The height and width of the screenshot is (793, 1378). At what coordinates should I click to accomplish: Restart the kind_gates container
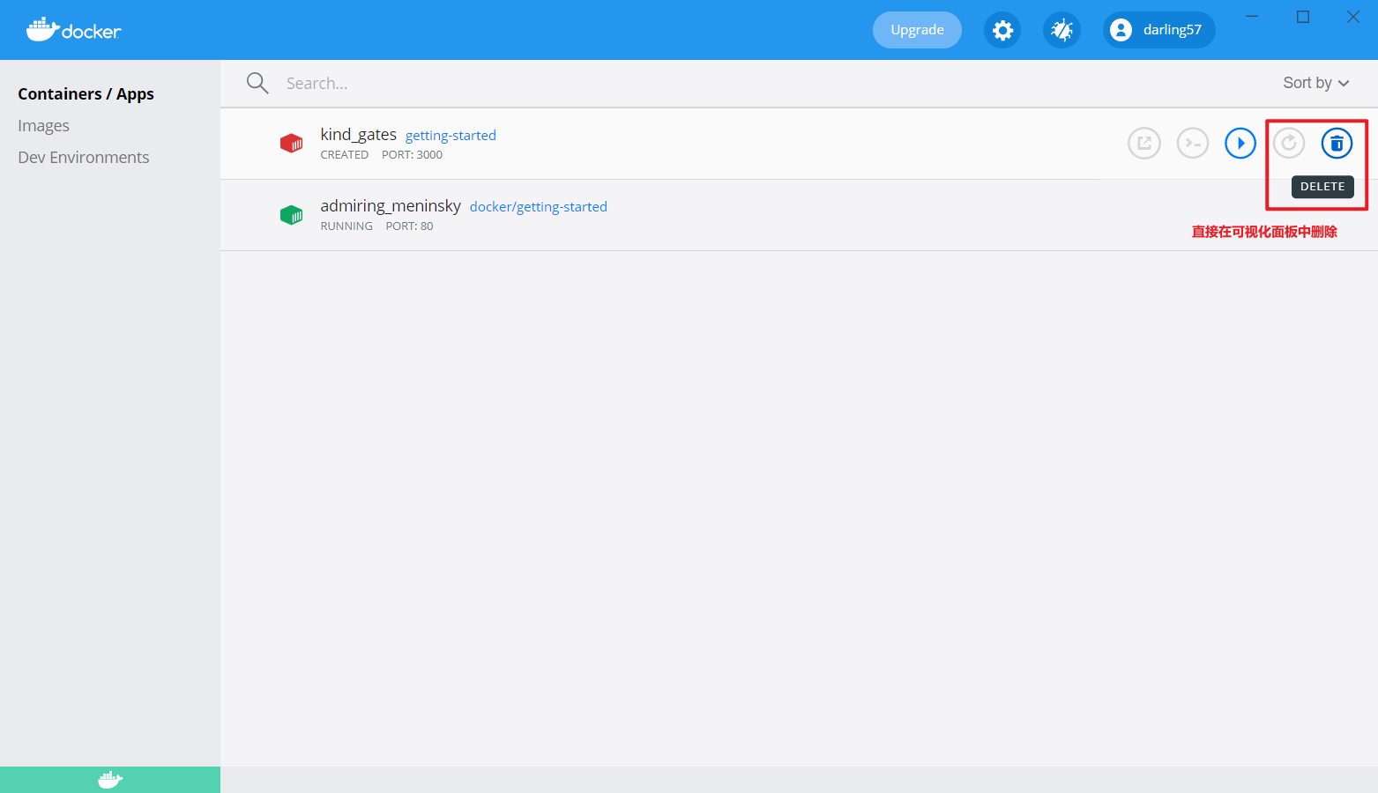(x=1289, y=143)
